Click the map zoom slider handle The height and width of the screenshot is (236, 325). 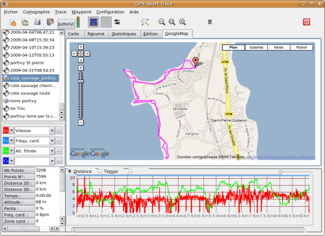pos(81,81)
